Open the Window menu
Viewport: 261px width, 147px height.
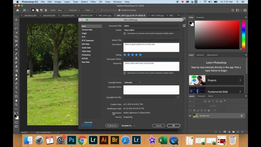[117, 2]
